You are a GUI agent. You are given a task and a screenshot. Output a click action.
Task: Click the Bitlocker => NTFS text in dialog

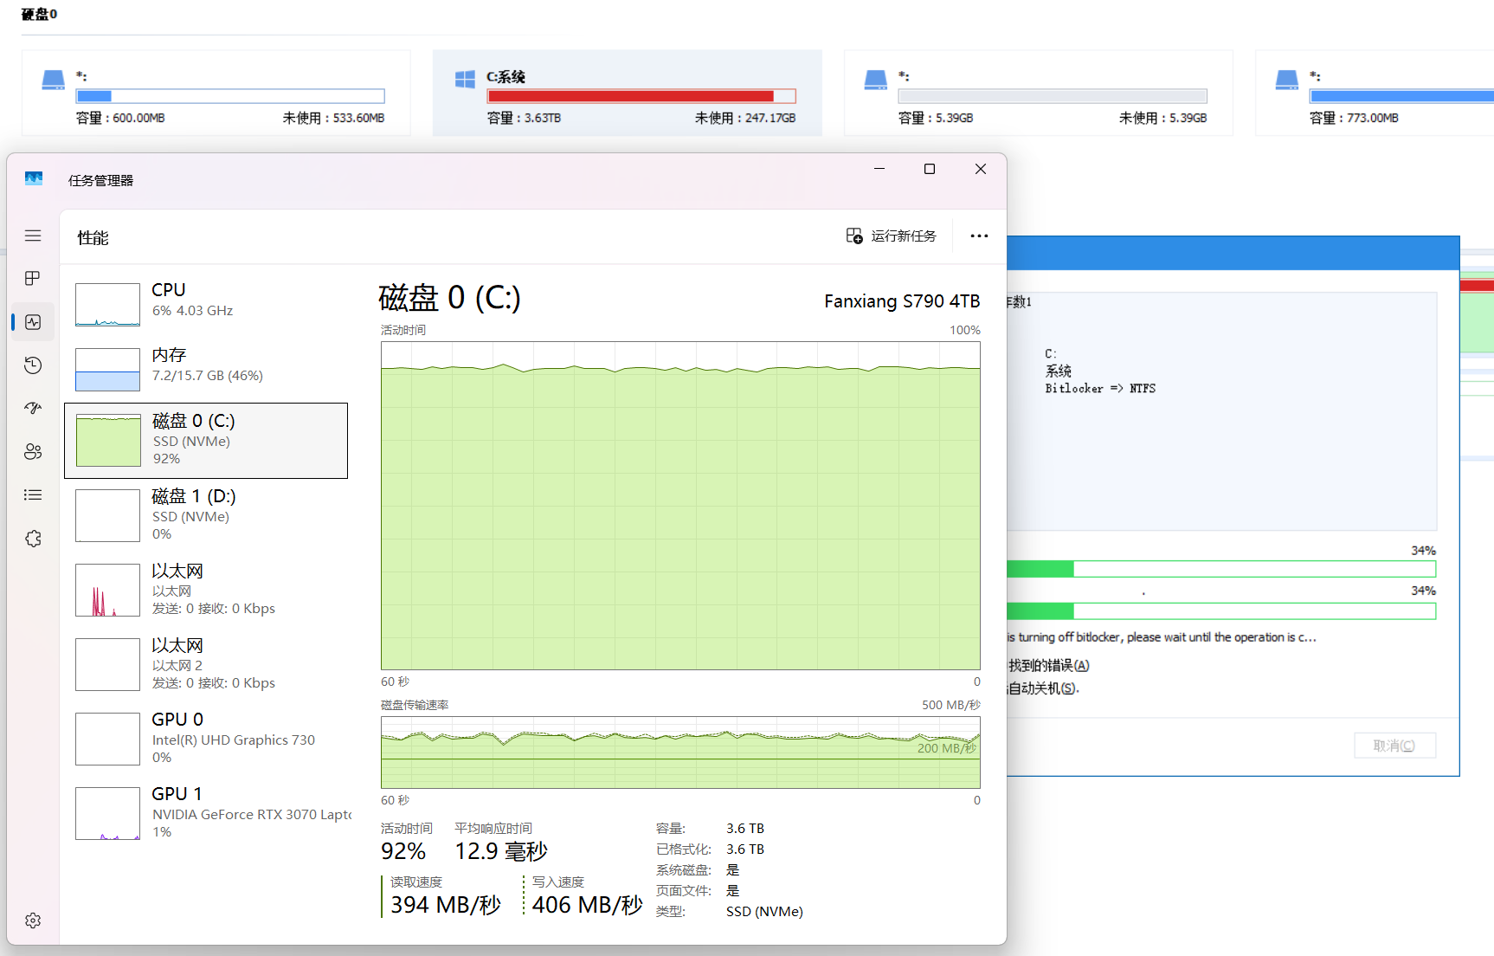[1100, 389]
